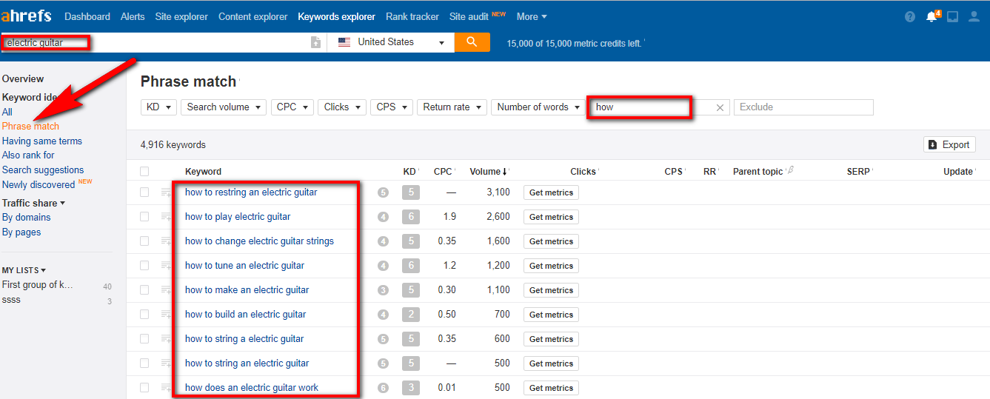Open the Number of words filter dropdown
The height and width of the screenshot is (399, 990).
pyautogui.click(x=538, y=107)
